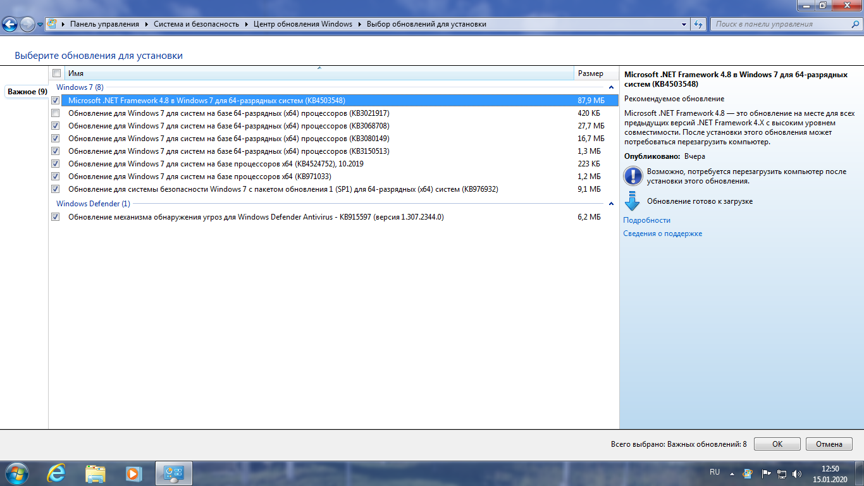Open Windows Explorer from taskbar
Image resolution: width=864 pixels, height=486 pixels.
pyautogui.click(x=96, y=473)
